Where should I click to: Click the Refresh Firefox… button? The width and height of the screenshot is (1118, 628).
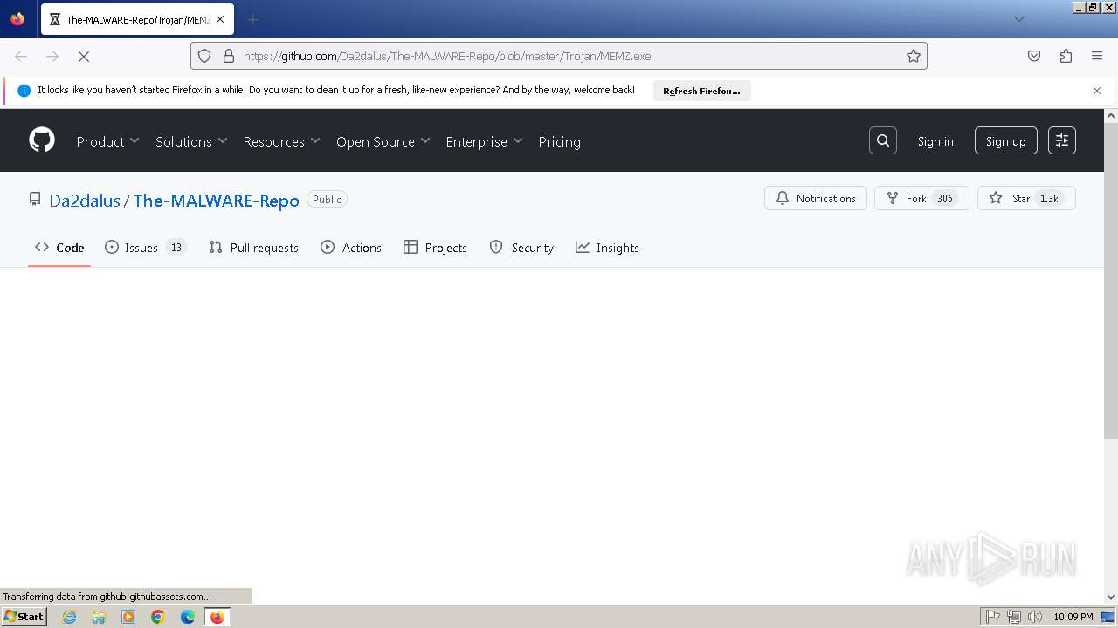click(x=701, y=91)
